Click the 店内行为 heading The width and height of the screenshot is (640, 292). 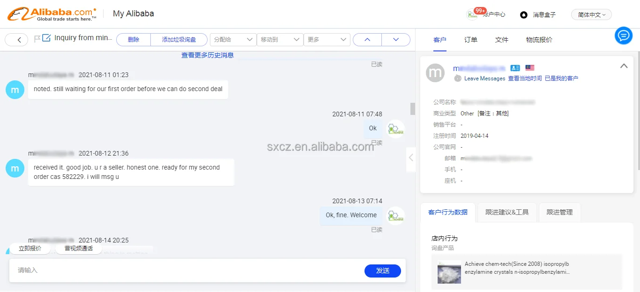(x=445, y=238)
